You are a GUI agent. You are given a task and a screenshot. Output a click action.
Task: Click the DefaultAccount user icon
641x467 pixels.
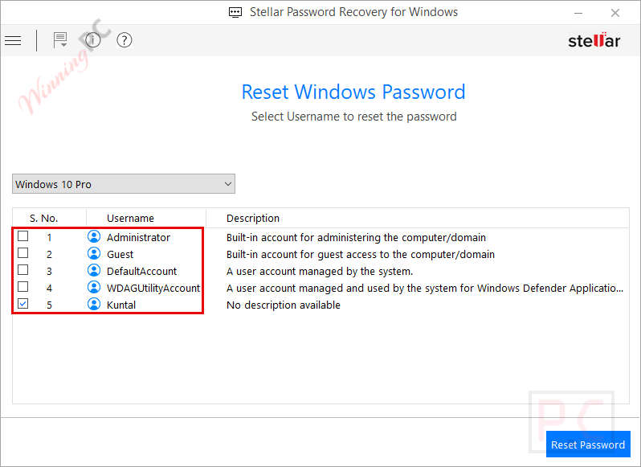click(x=94, y=271)
